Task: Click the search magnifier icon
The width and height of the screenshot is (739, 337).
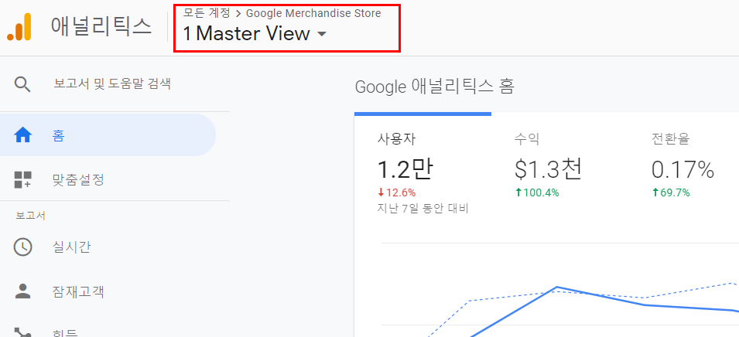Action: click(22, 85)
